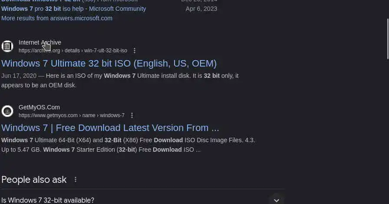The image size is (389, 204).
Task: Open Windows 7 Free Download Latest Version result
Action: pyautogui.click(x=110, y=128)
